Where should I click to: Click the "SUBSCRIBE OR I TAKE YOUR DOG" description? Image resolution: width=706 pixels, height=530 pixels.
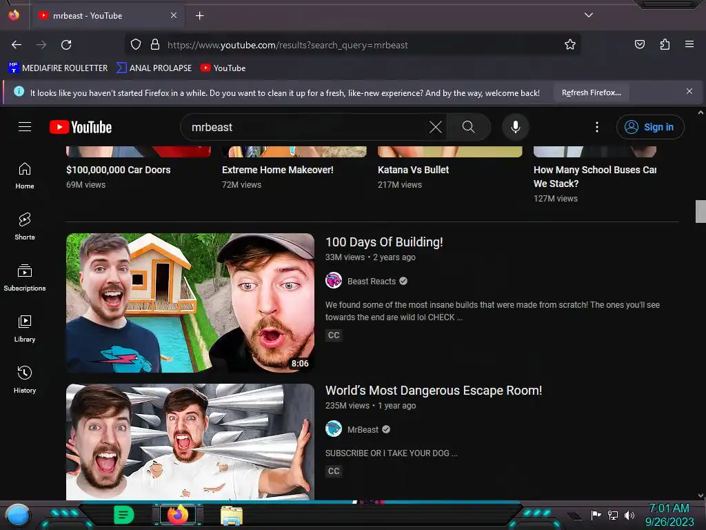392,453
